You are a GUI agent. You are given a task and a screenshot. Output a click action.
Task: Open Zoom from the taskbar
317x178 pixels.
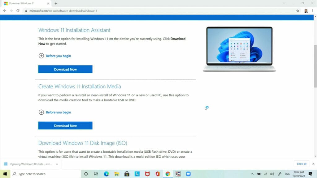coord(188,174)
